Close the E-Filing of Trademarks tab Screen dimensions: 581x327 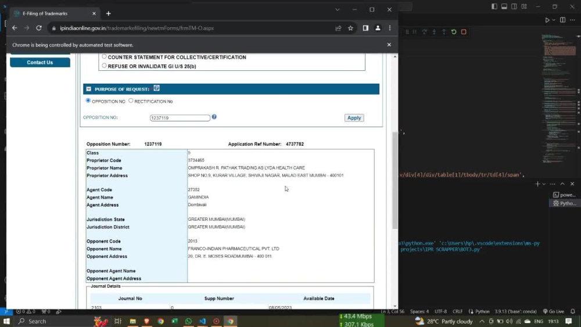tap(94, 13)
